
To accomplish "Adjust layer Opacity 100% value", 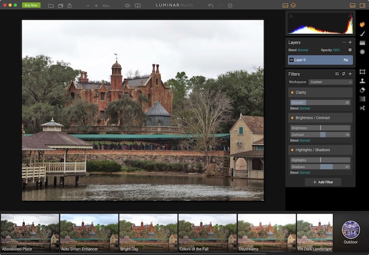I will [x=336, y=50].
